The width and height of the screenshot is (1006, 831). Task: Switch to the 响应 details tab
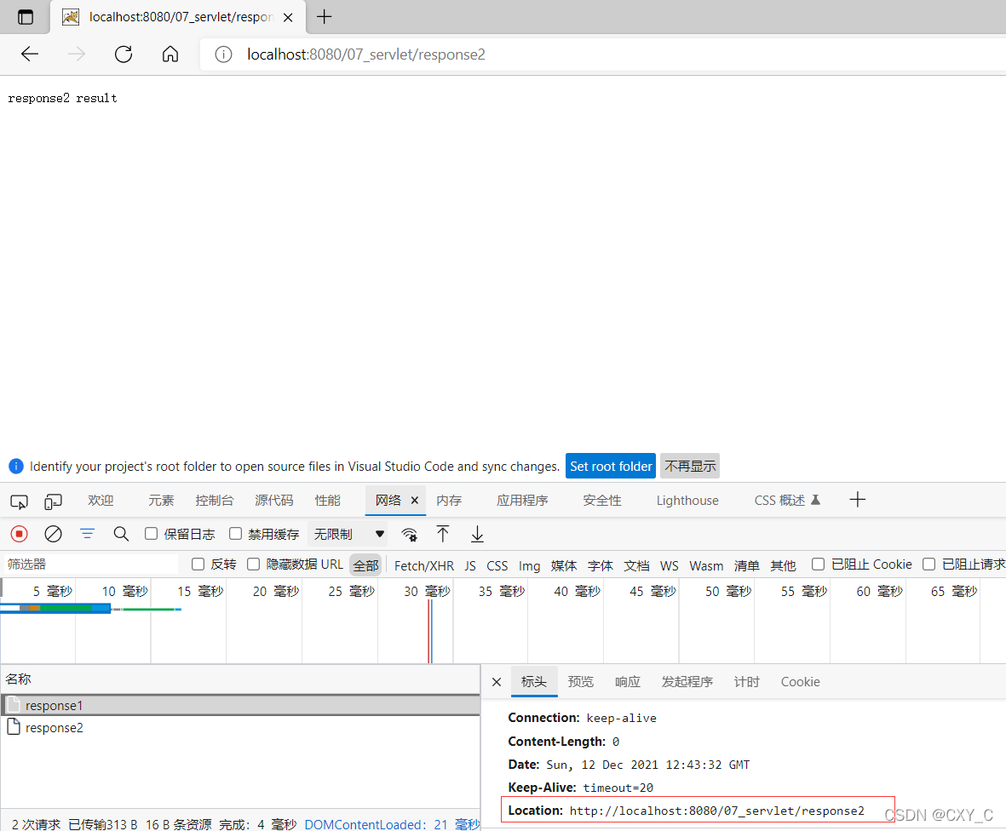628,682
